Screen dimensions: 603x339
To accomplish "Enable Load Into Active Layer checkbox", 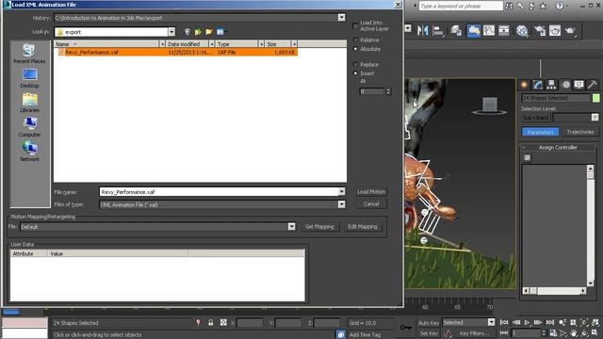I will [355, 25].
